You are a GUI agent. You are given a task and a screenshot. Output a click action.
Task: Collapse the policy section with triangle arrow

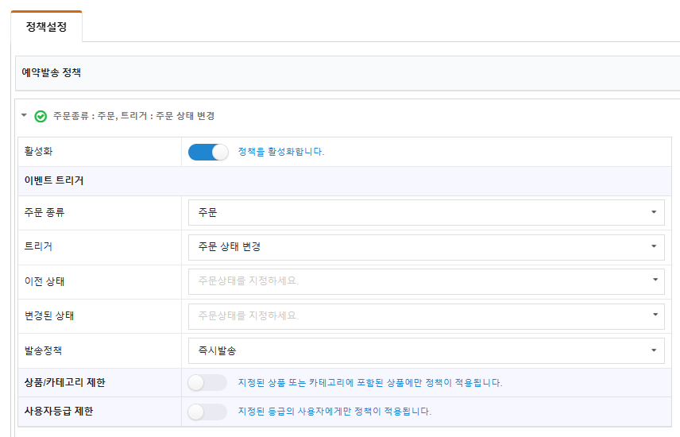click(25, 115)
